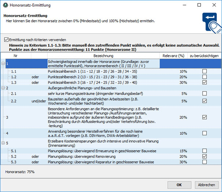Viewport: 222px width, 192px height.
Task: Click the 20% relevance value in row 3
Action: pos(183,117)
